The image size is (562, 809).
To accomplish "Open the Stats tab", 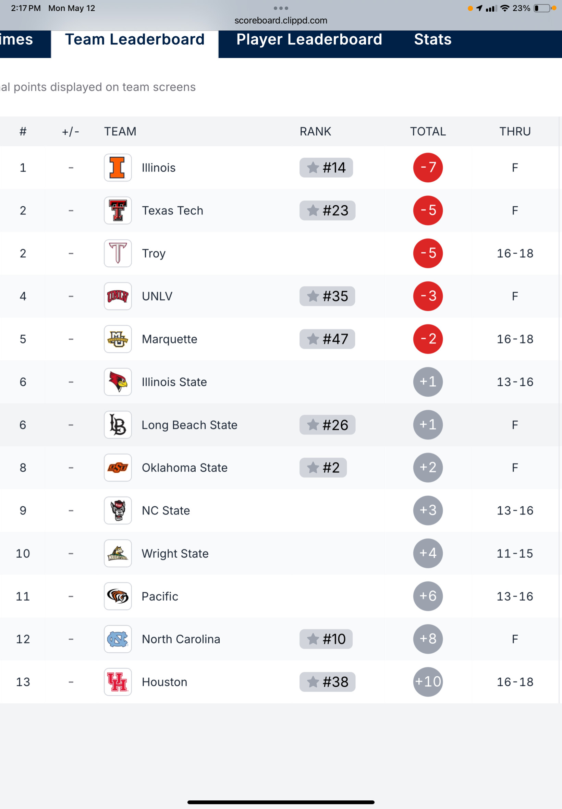I will click(432, 39).
